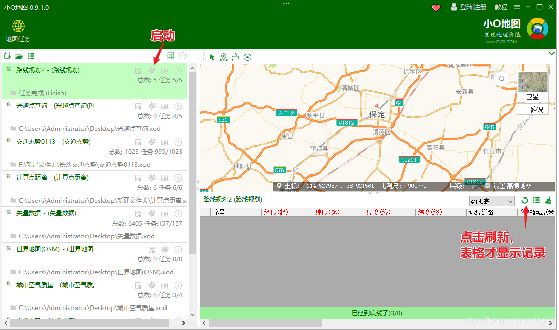Select the 世界地图(OSM) task row

tap(94, 260)
